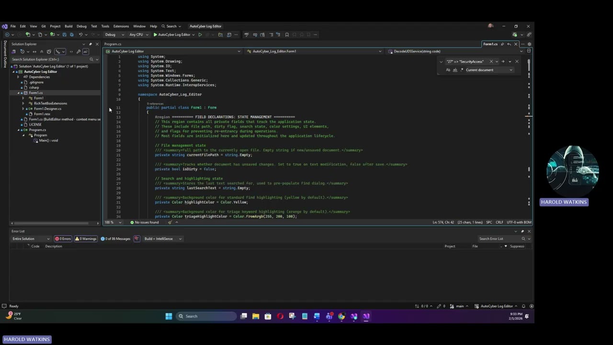Expand the RichTextBoxExtensions node
This screenshot has height=345, width=613.
[x=23, y=103]
